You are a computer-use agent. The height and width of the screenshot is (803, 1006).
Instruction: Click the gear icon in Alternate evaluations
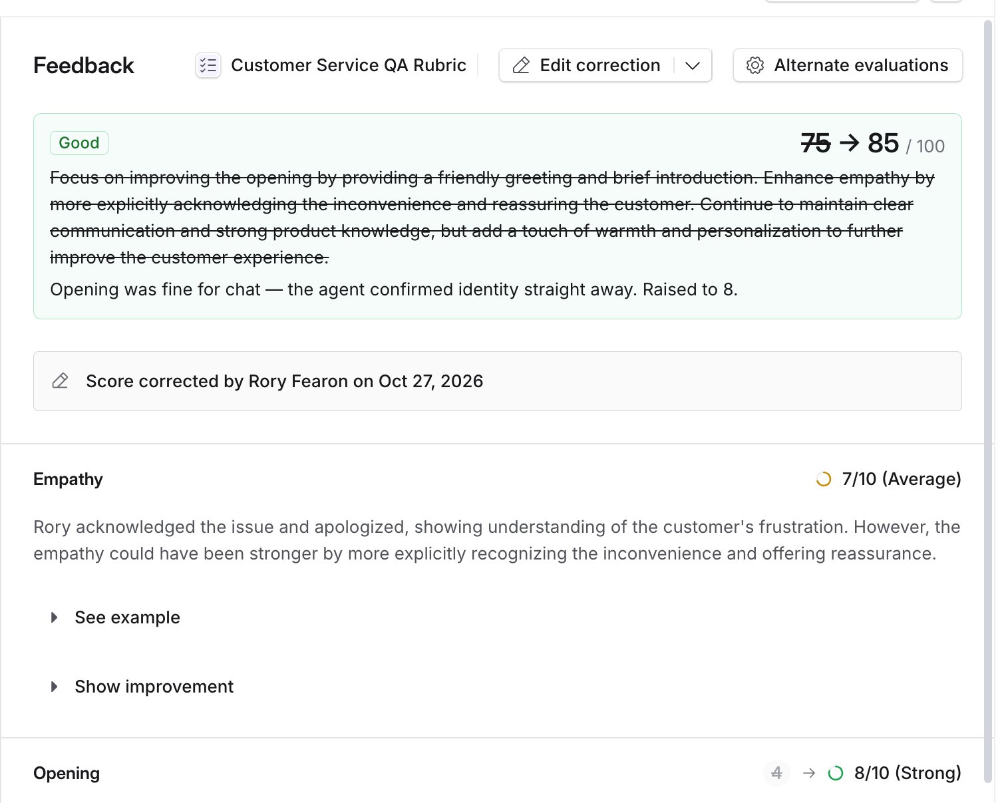(x=755, y=65)
